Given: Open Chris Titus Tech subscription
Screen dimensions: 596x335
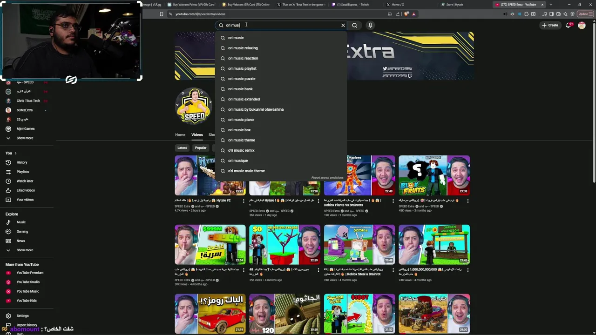Looking at the screenshot, I should click(28, 101).
